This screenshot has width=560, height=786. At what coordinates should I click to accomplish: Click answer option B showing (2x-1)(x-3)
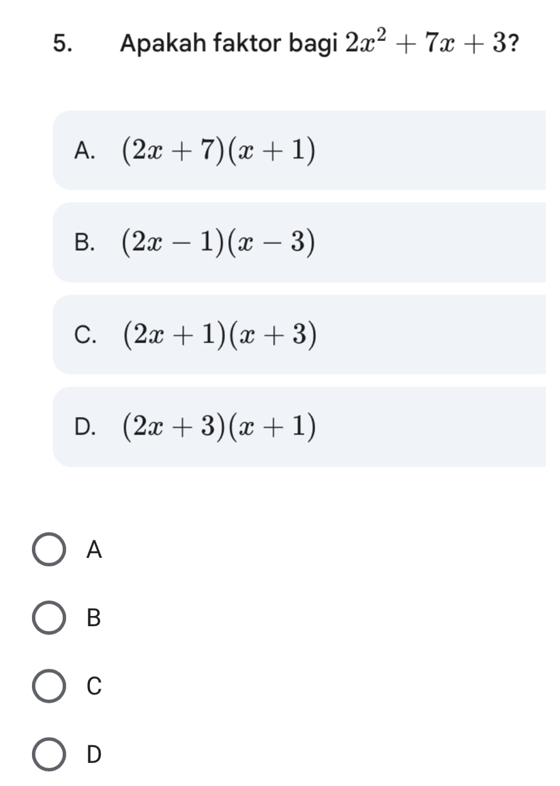[x=273, y=242]
